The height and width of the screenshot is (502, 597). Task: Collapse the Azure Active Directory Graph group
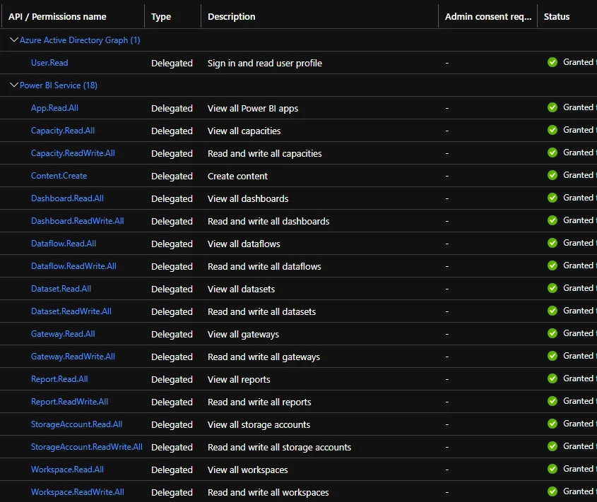[x=14, y=40]
